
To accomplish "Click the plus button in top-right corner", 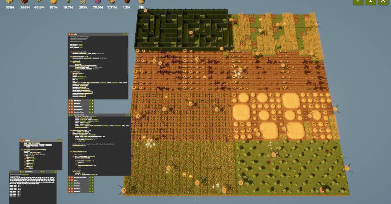I will point(358,2).
